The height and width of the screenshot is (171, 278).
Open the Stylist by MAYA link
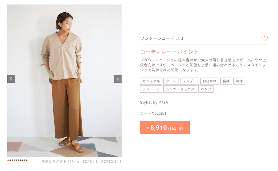[154, 102]
